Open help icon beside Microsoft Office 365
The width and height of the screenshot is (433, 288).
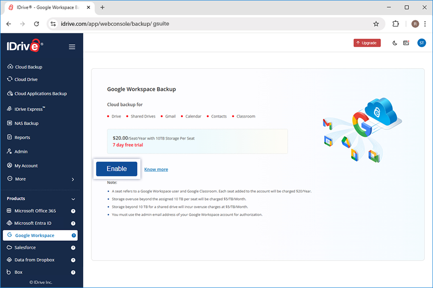(73, 211)
